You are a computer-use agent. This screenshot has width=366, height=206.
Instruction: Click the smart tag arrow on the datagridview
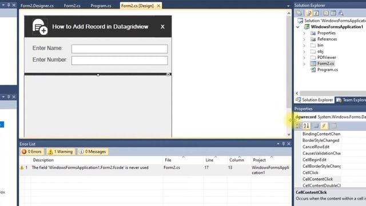(168, 74)
